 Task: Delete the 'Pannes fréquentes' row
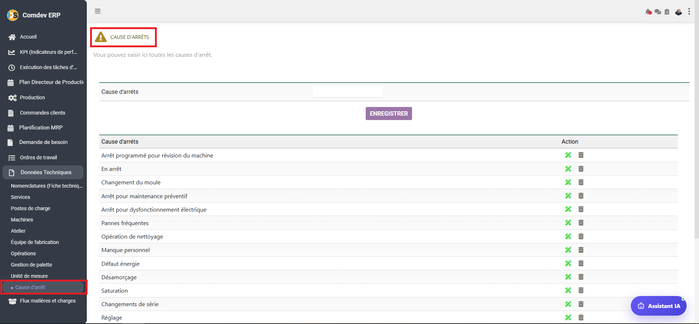click(x=581, y=223)
